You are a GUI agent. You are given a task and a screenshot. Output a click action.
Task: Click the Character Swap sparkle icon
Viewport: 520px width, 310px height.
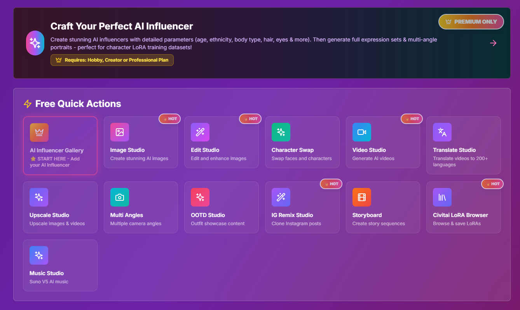(281, 132)
